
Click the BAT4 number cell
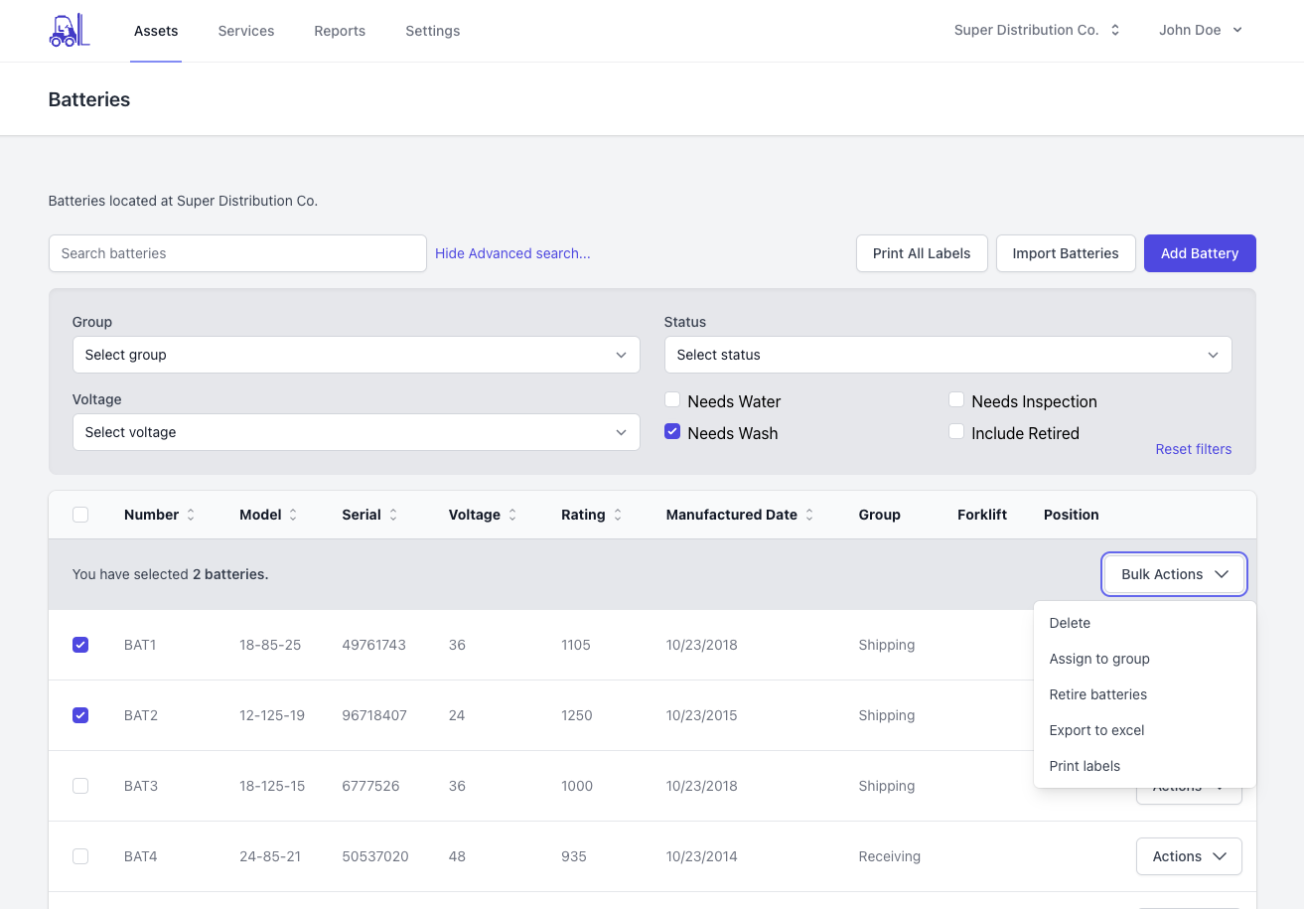coord(141,856)
